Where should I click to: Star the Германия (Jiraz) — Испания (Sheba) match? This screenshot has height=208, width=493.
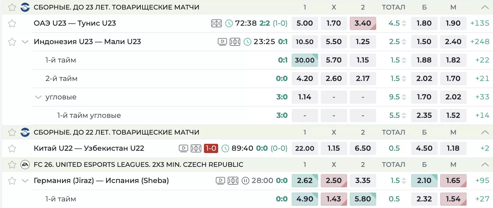point(12,181)
